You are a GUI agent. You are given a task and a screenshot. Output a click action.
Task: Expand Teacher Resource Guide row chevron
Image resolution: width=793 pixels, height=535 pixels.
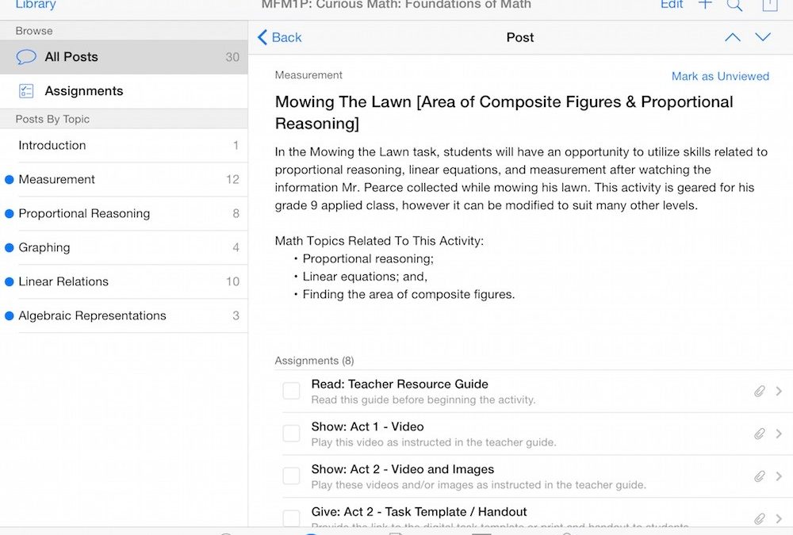tap(779, 391)
